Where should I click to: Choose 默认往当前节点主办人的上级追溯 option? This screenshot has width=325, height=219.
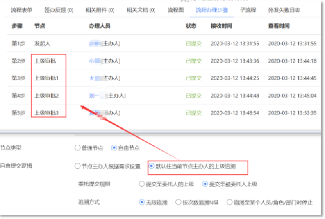[x=152, y=166]
